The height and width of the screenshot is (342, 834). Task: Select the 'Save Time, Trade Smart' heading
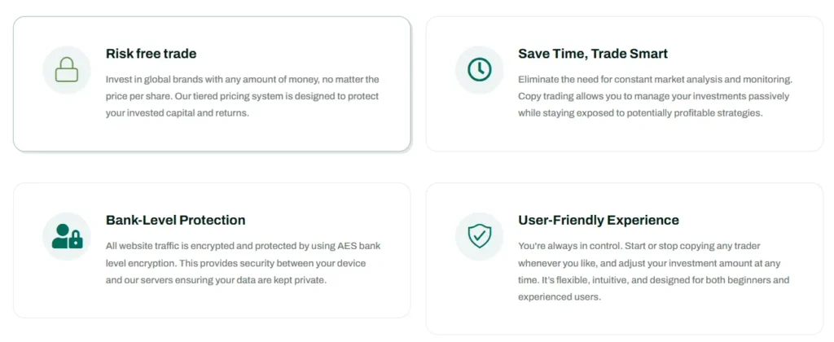592,54
